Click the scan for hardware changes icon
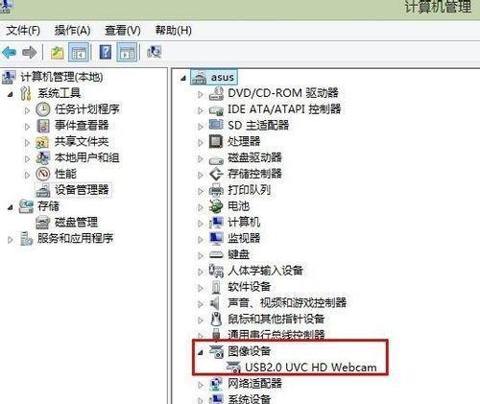The height and width of the screenshot is (404, 480). pos(154,52)
